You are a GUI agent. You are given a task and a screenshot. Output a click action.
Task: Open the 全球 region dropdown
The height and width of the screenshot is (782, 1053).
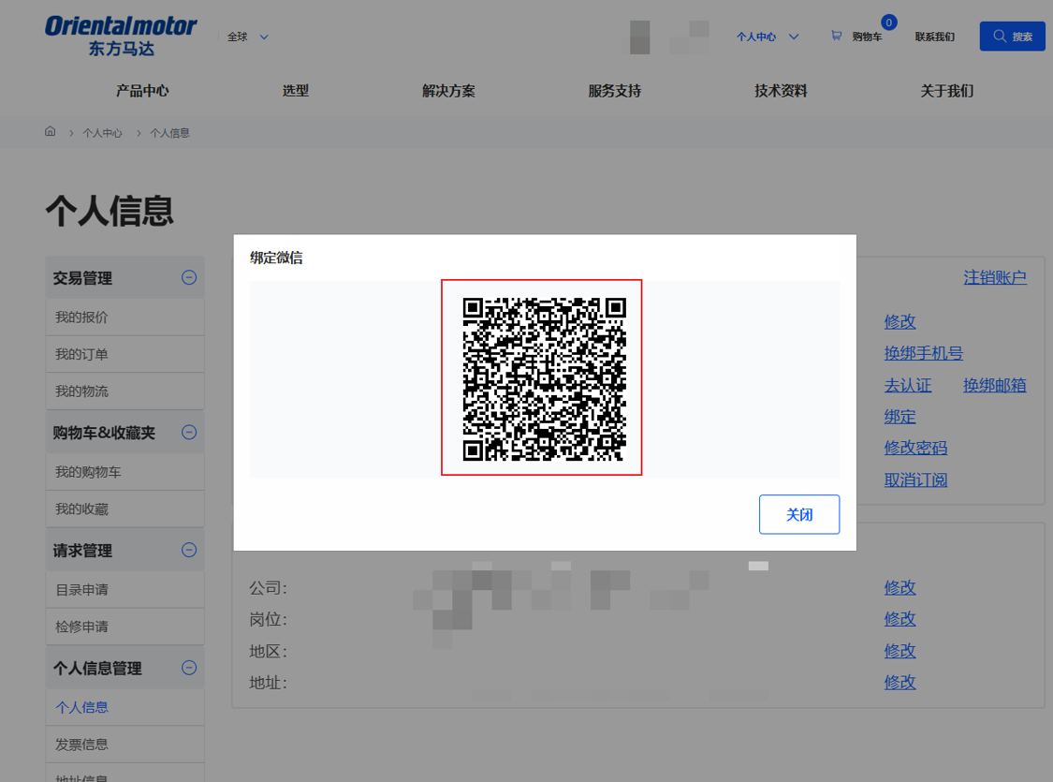(x=248, y=37)
